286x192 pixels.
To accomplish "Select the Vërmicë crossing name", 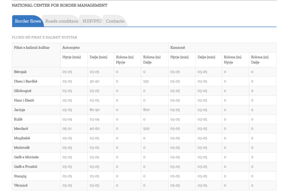I will click(x=21, y=185).
